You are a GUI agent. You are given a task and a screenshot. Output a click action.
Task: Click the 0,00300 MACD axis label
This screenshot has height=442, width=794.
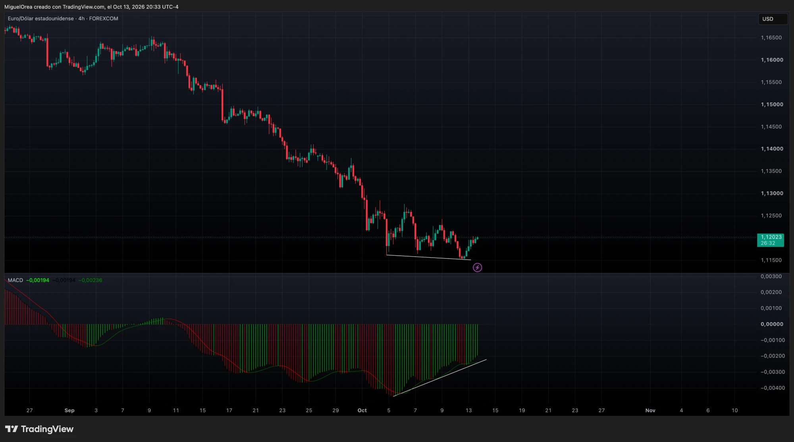tap(771, 277)
